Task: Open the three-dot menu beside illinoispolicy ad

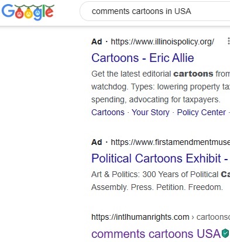Action: 228,42
